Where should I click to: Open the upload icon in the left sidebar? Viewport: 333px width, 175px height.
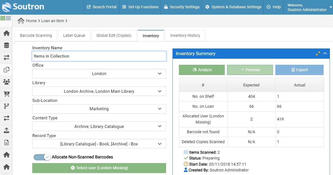tap(6, 130)
